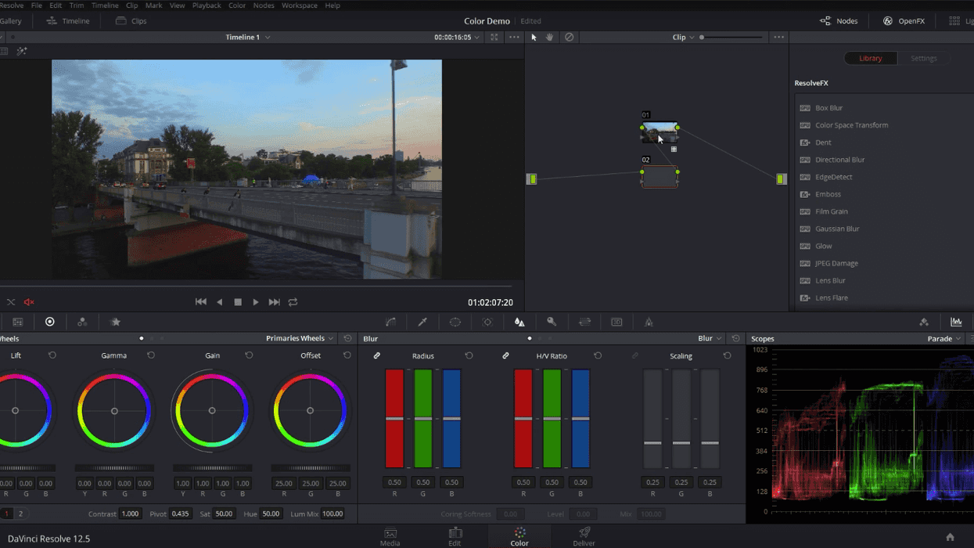Image resolution: width=974 pixels, height=548 pixels.
Task: Open the Primaries Wheels mode dropdown
Action: pos(300,338)
